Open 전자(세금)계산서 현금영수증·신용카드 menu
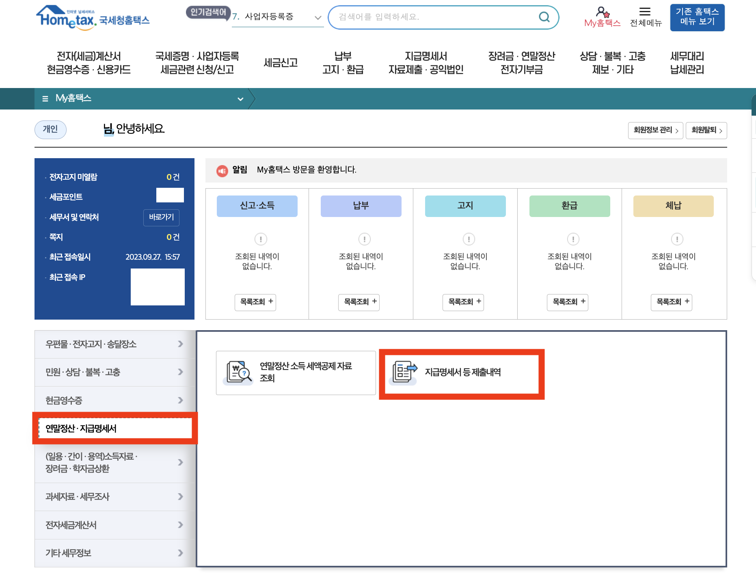 [x=89, y=63]
